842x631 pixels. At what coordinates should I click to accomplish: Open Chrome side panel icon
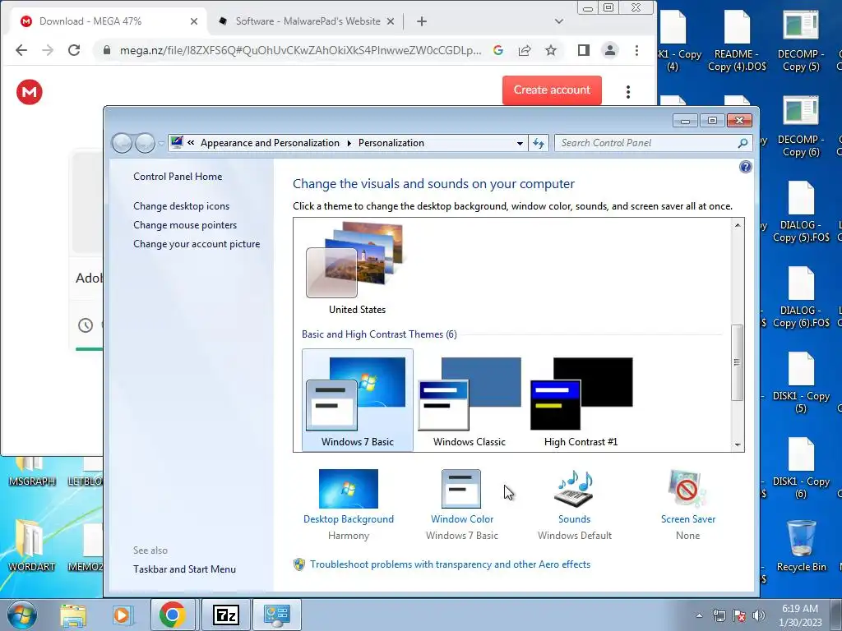pos(583,50)
